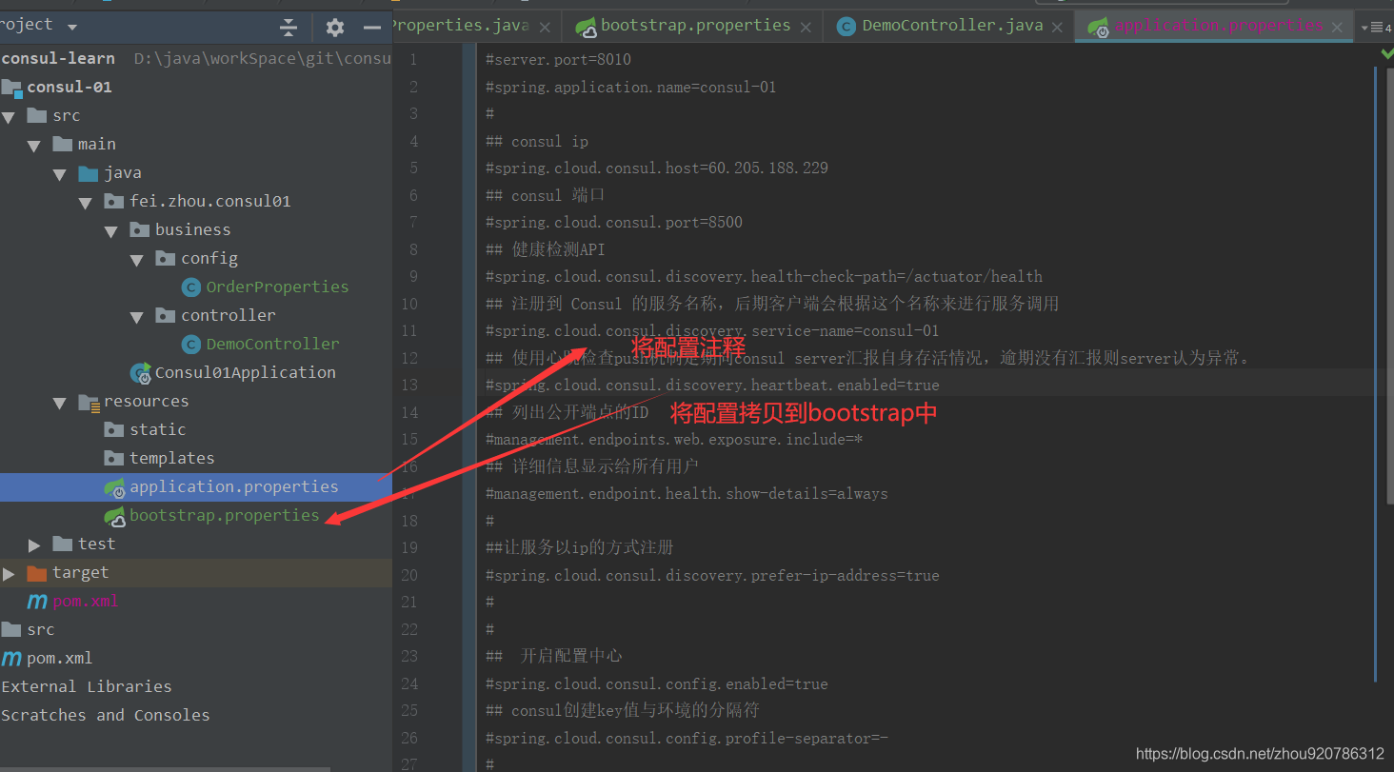Select the outer src folder
The height and width of the screenshot is (772, 1394).
tap(40, 629)
